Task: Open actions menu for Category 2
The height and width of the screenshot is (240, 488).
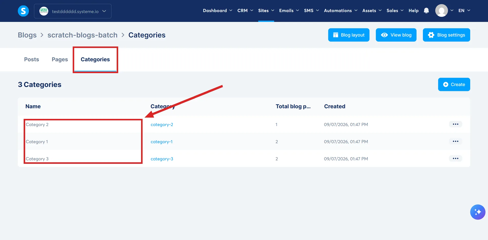Action: tap(455, 124)
